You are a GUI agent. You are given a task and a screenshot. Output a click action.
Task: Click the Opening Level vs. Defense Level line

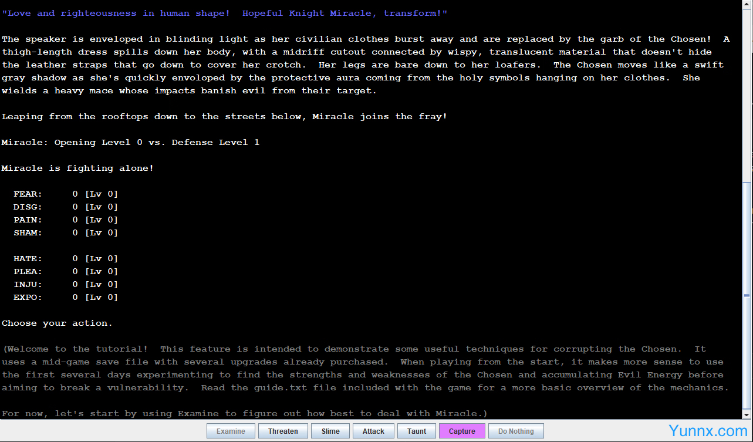click(x=130, y=143)
